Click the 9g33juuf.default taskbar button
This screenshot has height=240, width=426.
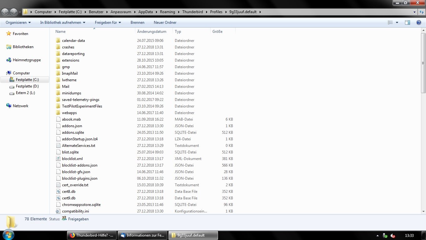(x=193, y=235)
